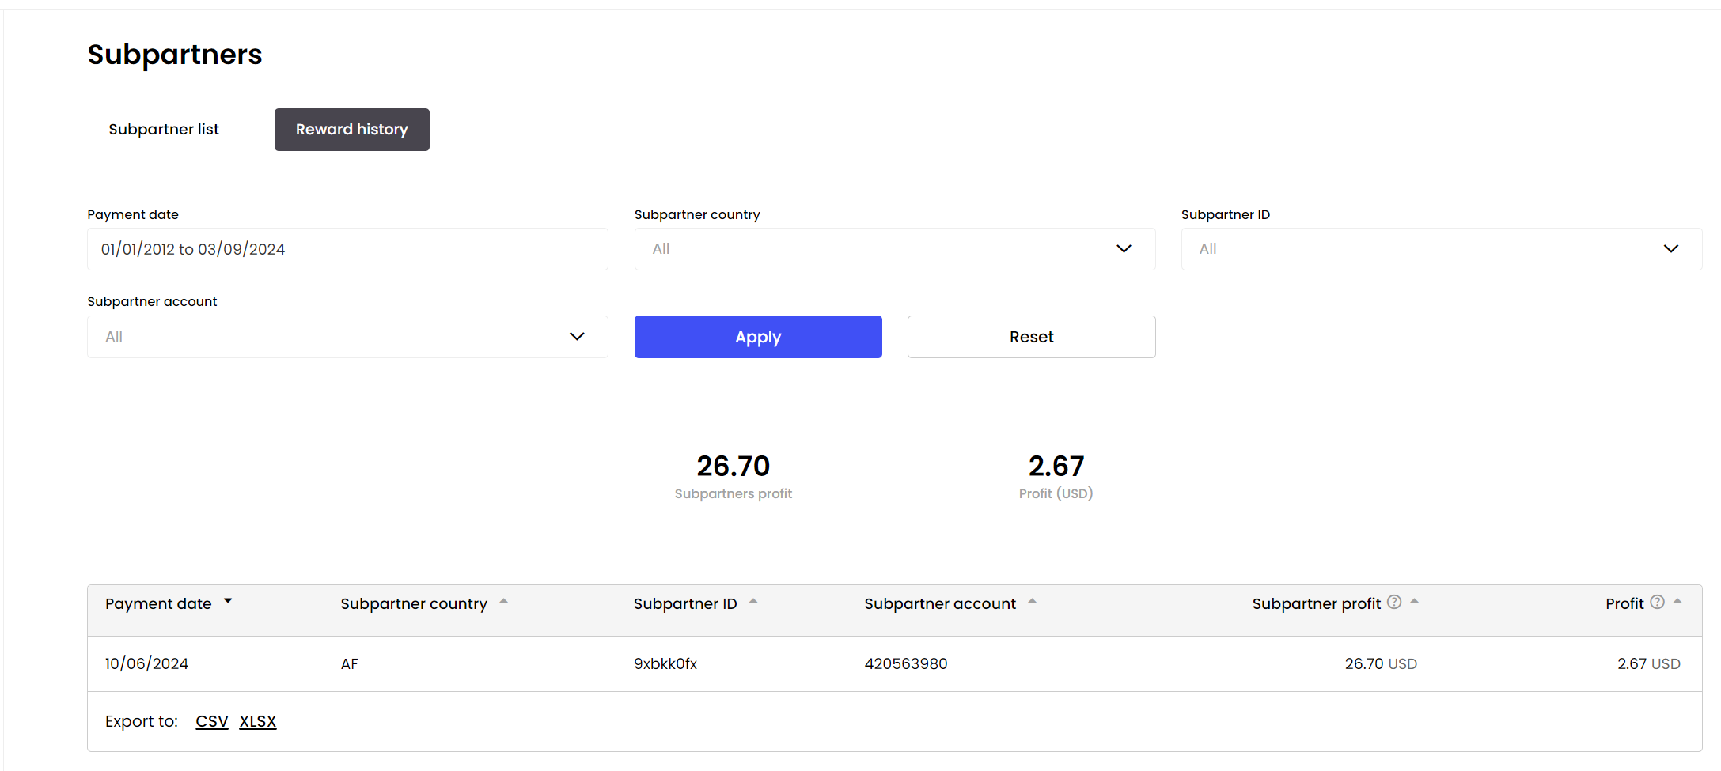This screenshot has height=771, width=1721.
Task: Export the table to XLSX
Action: pos(258,721)
